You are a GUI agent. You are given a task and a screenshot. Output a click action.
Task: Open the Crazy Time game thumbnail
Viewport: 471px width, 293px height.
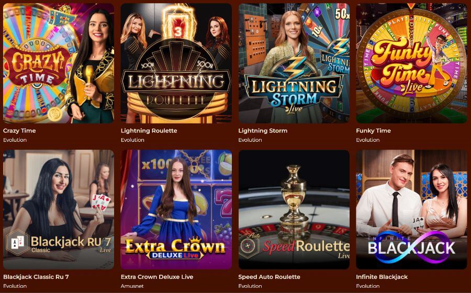point(59,63)
